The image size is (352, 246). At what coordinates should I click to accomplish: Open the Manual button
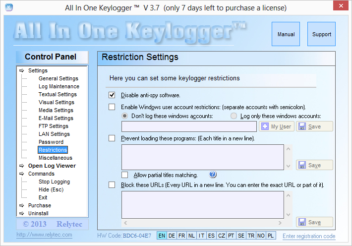[286, 35]
